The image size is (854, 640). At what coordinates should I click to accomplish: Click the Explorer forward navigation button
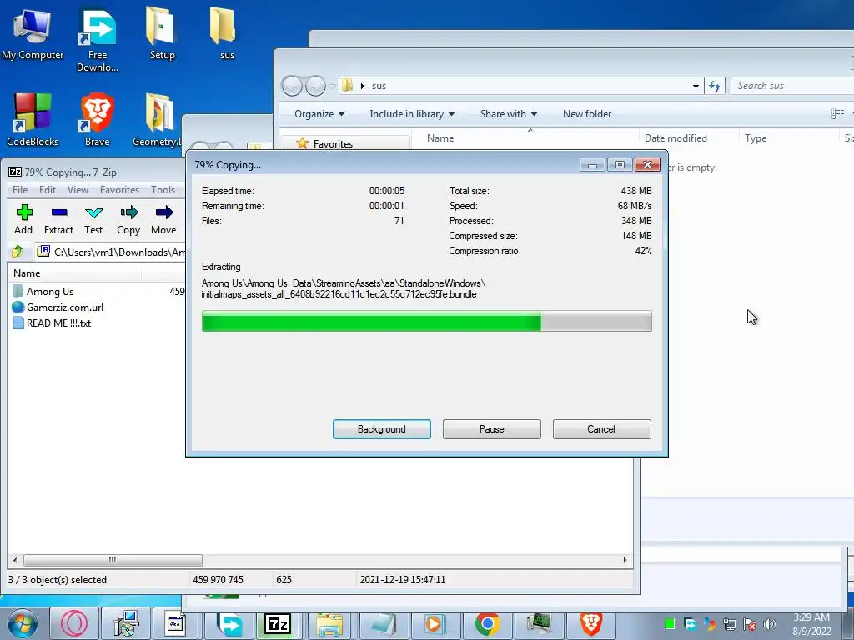click(315, 86)
